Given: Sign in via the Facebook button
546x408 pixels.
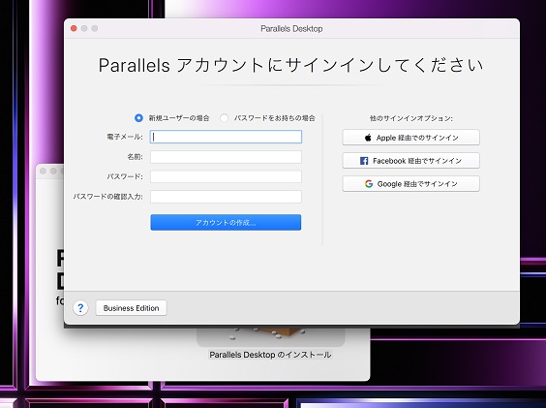Looking at the screenshot, I should [410, 161].
